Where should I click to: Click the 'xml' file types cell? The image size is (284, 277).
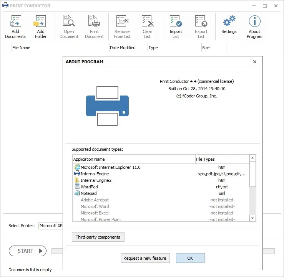(x=222, y=193)
